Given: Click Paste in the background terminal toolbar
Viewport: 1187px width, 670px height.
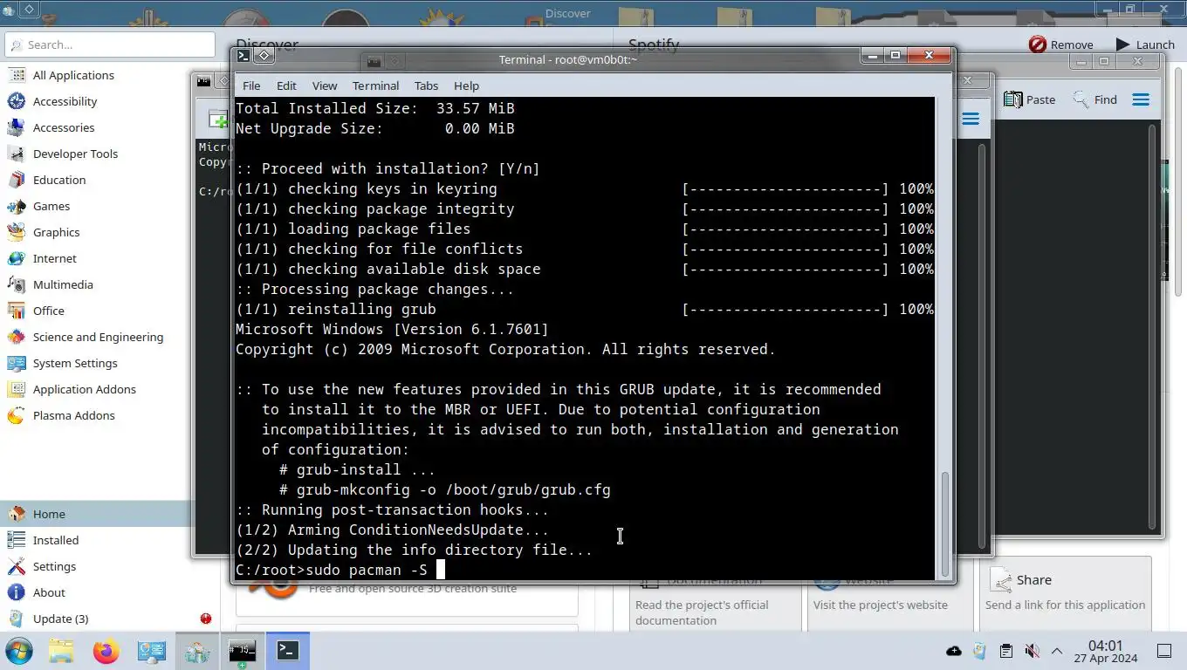Looking at the screenshot, I should 1029,99.
